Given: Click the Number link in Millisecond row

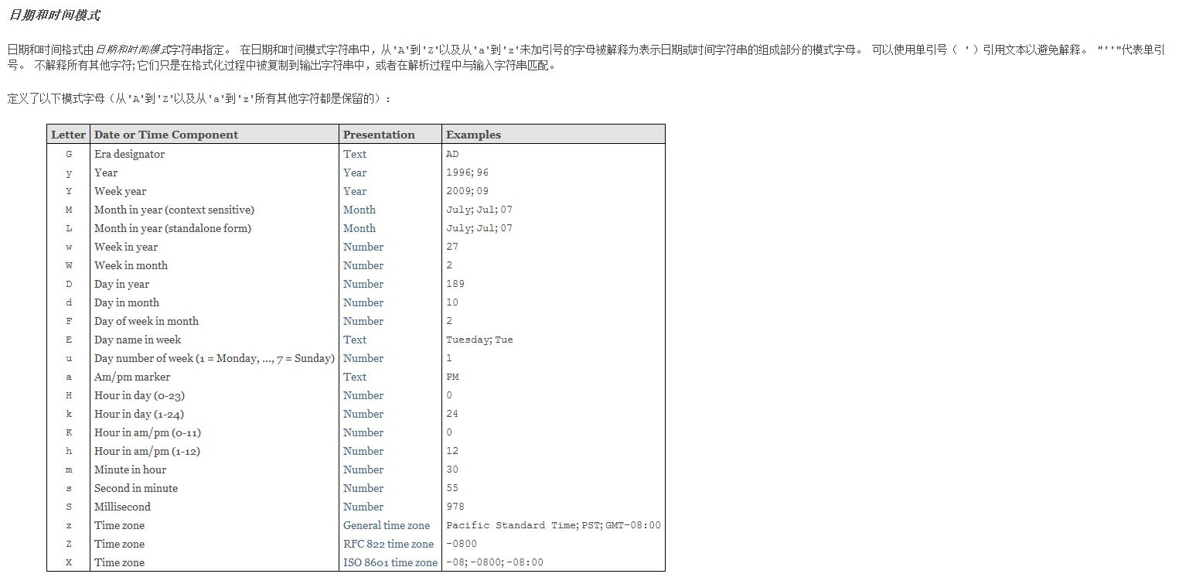Looking at the screenshot, I should coord(363,507).
